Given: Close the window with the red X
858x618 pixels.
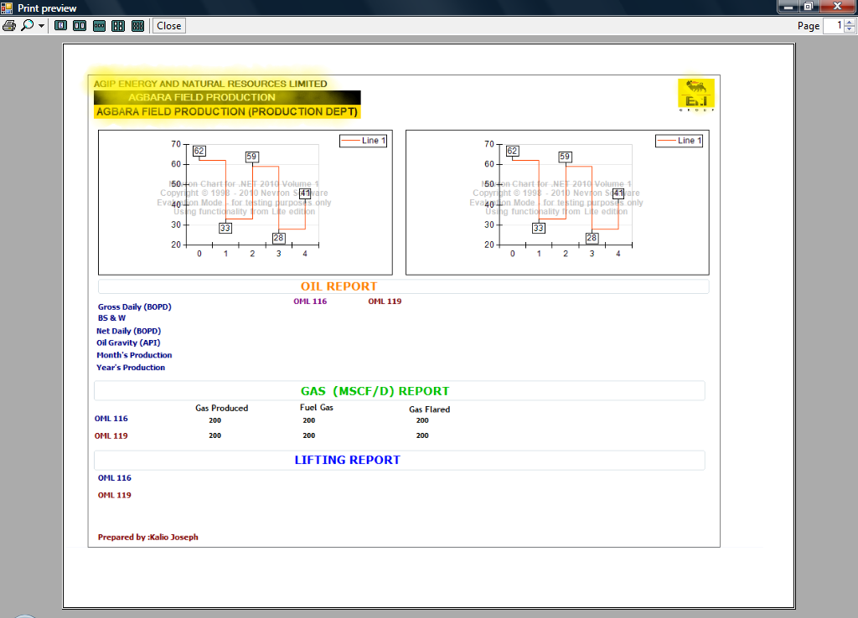Looking at the screenshot, I should 837,7.
